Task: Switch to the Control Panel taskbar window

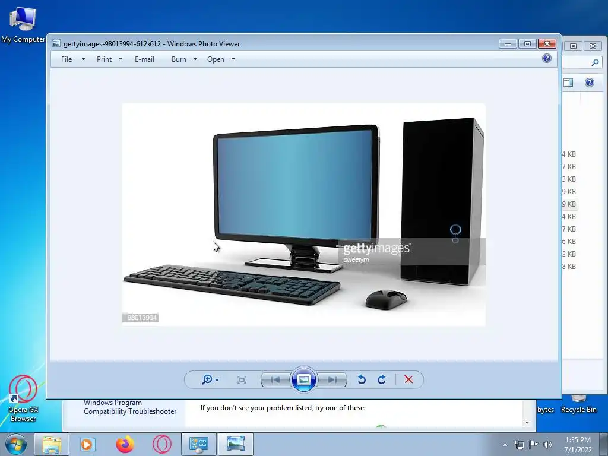Action: tap(198, 444)
